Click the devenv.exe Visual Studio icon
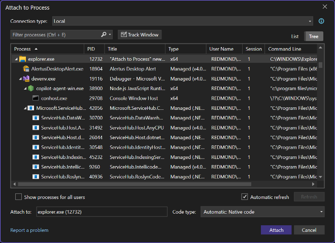 coord(26,78)
